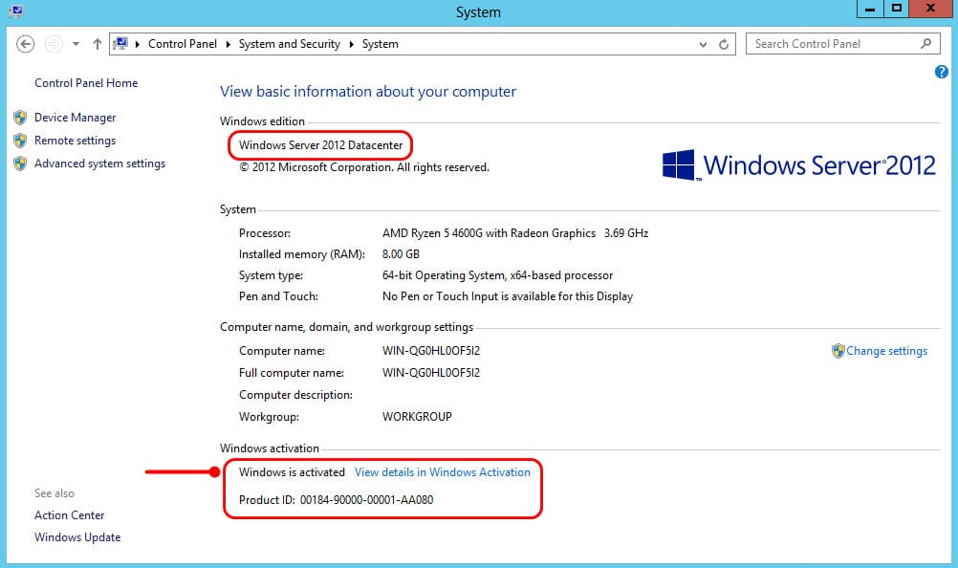Click the magnifier in Search Control Panel
This screenshot has height=568, width=958.
click(926, 43)
